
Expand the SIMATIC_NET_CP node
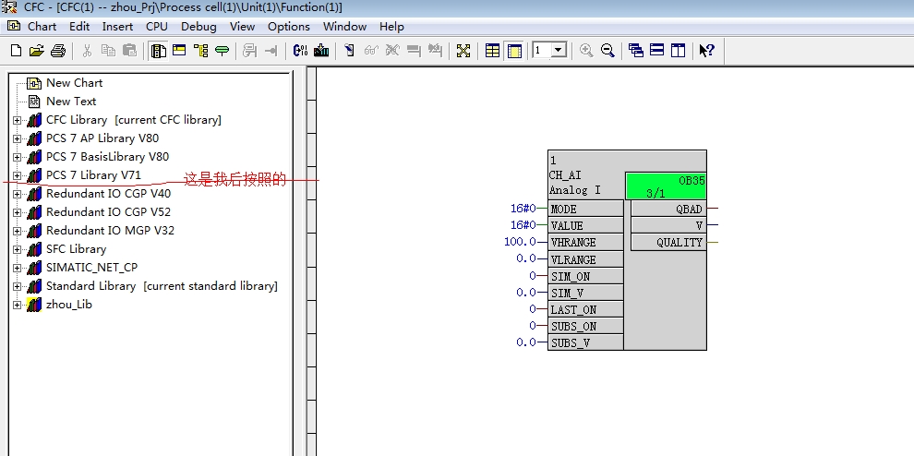(17, 269)
